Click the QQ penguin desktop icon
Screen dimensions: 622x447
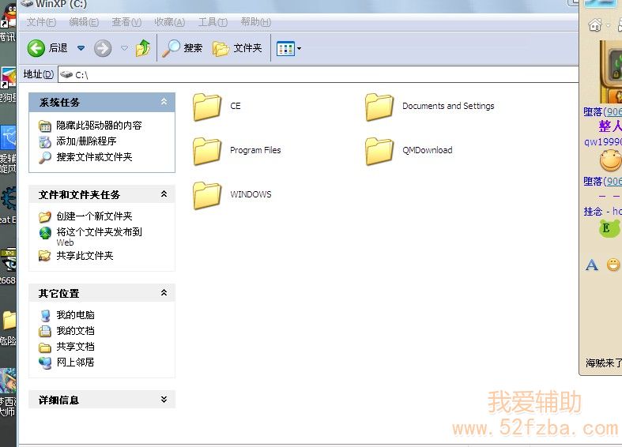click(9, 17)
